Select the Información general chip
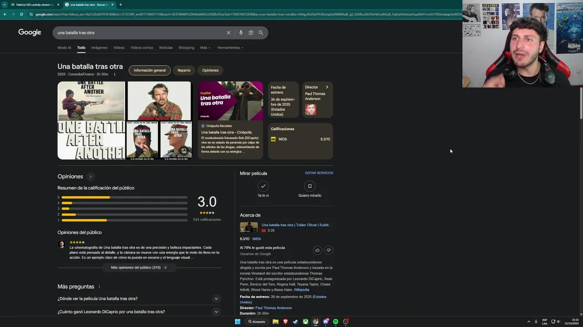The height and width of the screenshot is (327, 583). pyautogui.click(x=149, y=70)
